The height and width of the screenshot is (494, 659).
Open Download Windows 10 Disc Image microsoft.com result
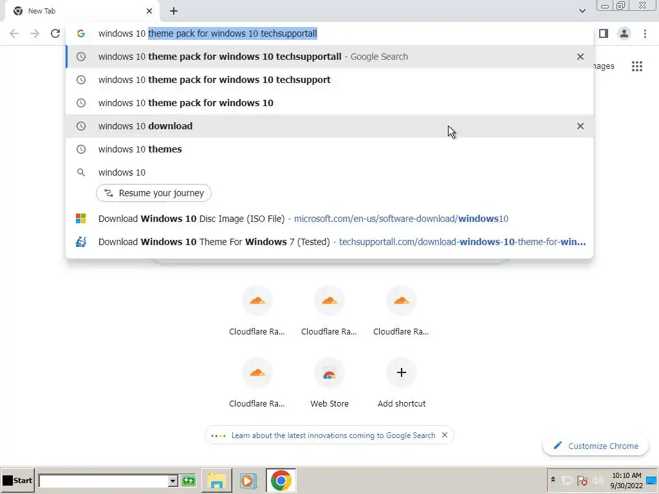[329, 219]
